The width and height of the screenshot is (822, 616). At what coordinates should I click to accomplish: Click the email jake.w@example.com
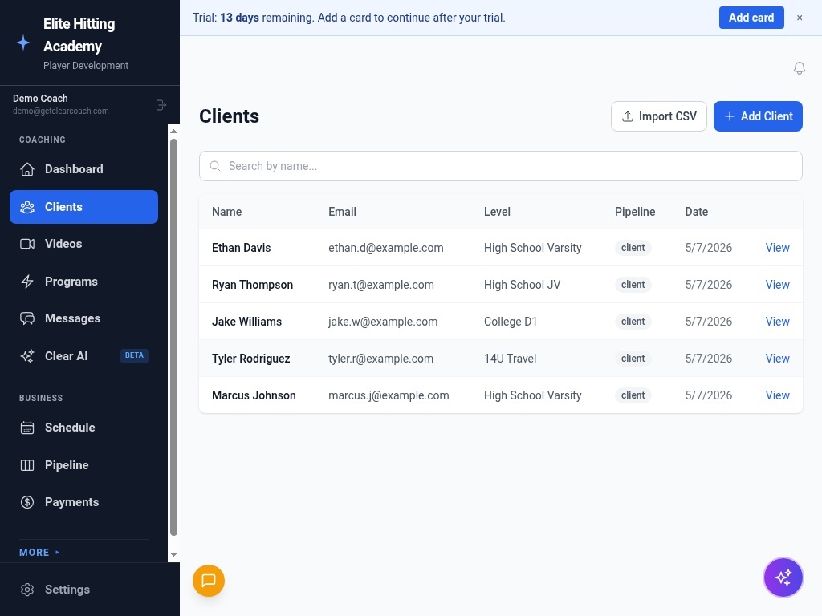[x=383, y=322]
